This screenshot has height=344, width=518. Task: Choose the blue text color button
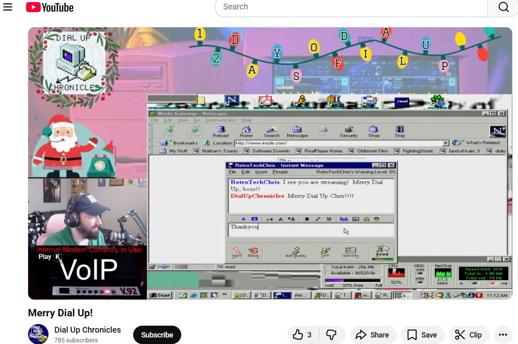tap(243, 219)
